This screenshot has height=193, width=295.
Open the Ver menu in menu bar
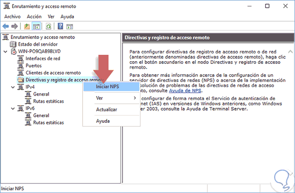pos(51,16)
